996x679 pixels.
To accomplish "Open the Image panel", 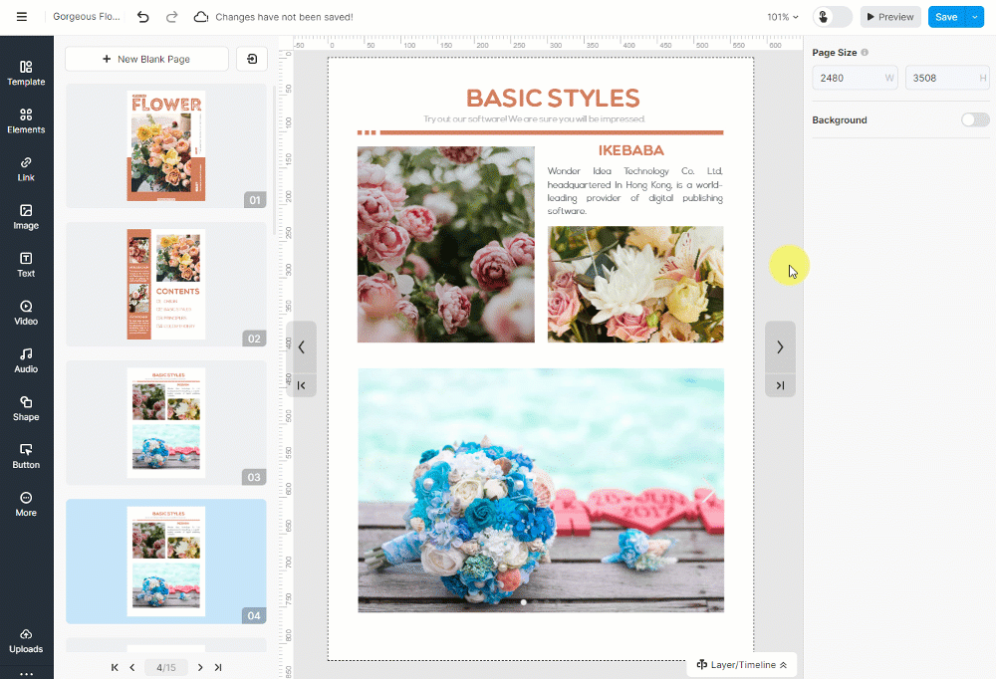I will tap(26, 217).
